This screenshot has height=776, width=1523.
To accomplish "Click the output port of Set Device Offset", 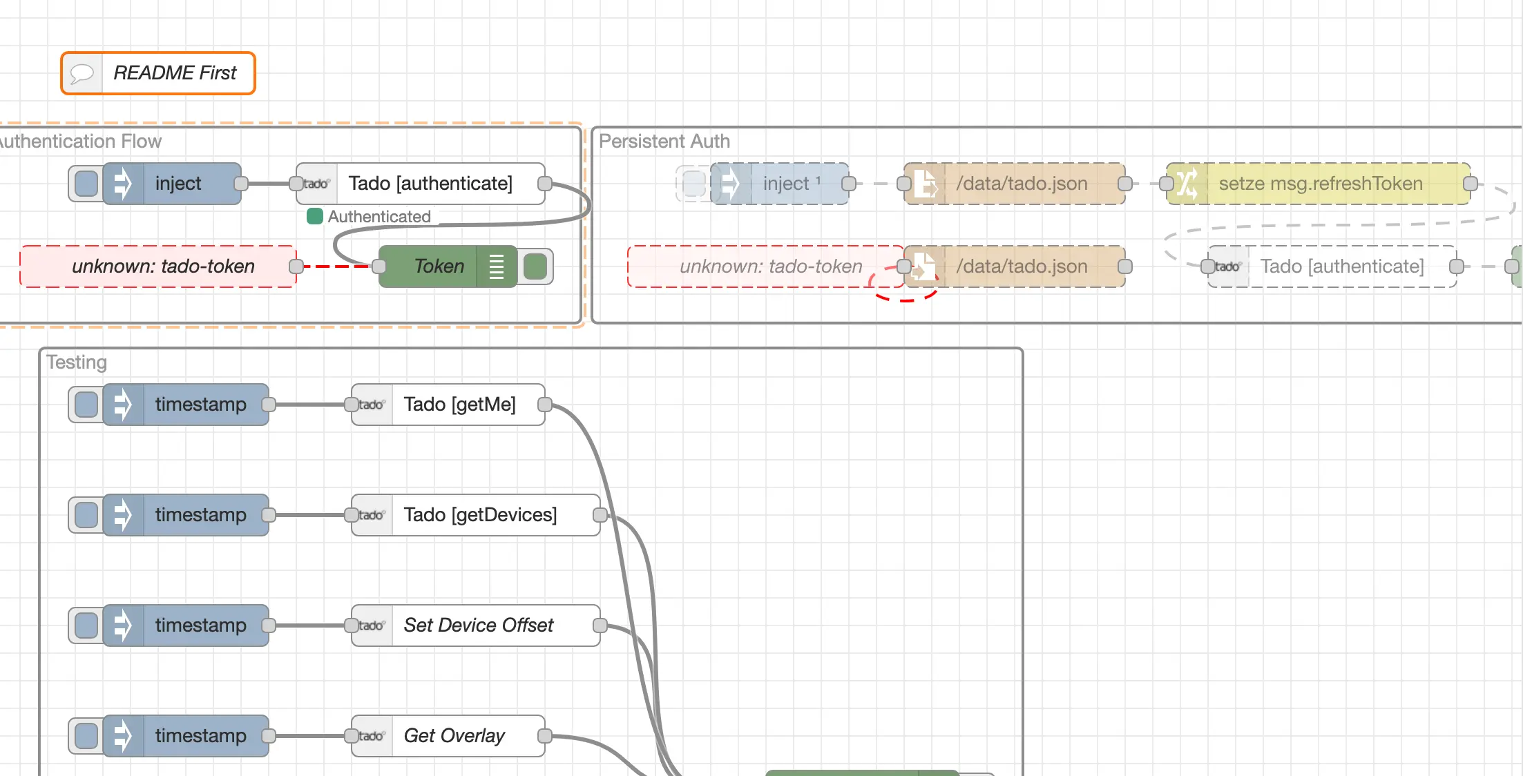I will [600, 625].
